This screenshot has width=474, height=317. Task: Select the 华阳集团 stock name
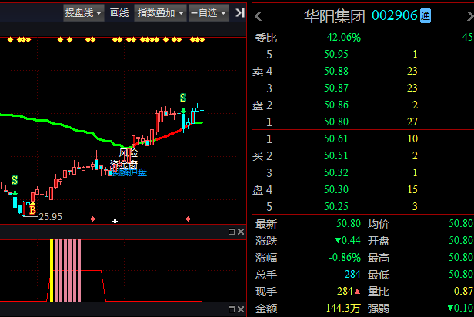334,16
